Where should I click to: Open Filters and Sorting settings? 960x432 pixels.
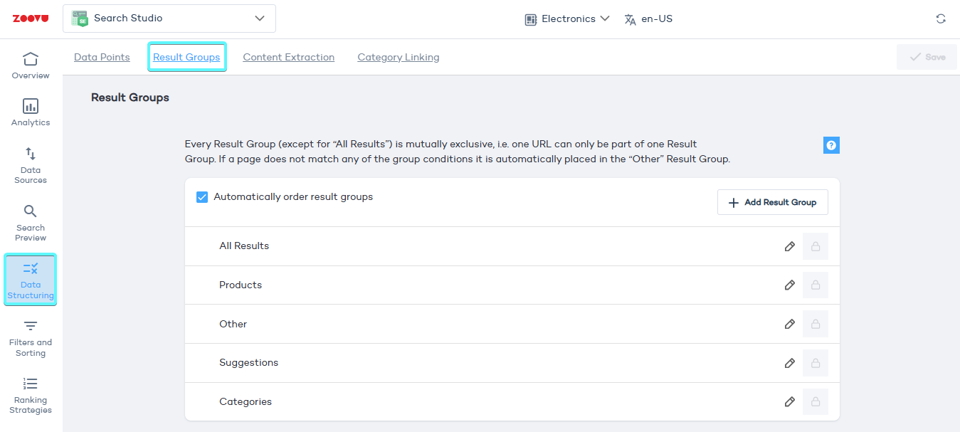coord(30,336)
